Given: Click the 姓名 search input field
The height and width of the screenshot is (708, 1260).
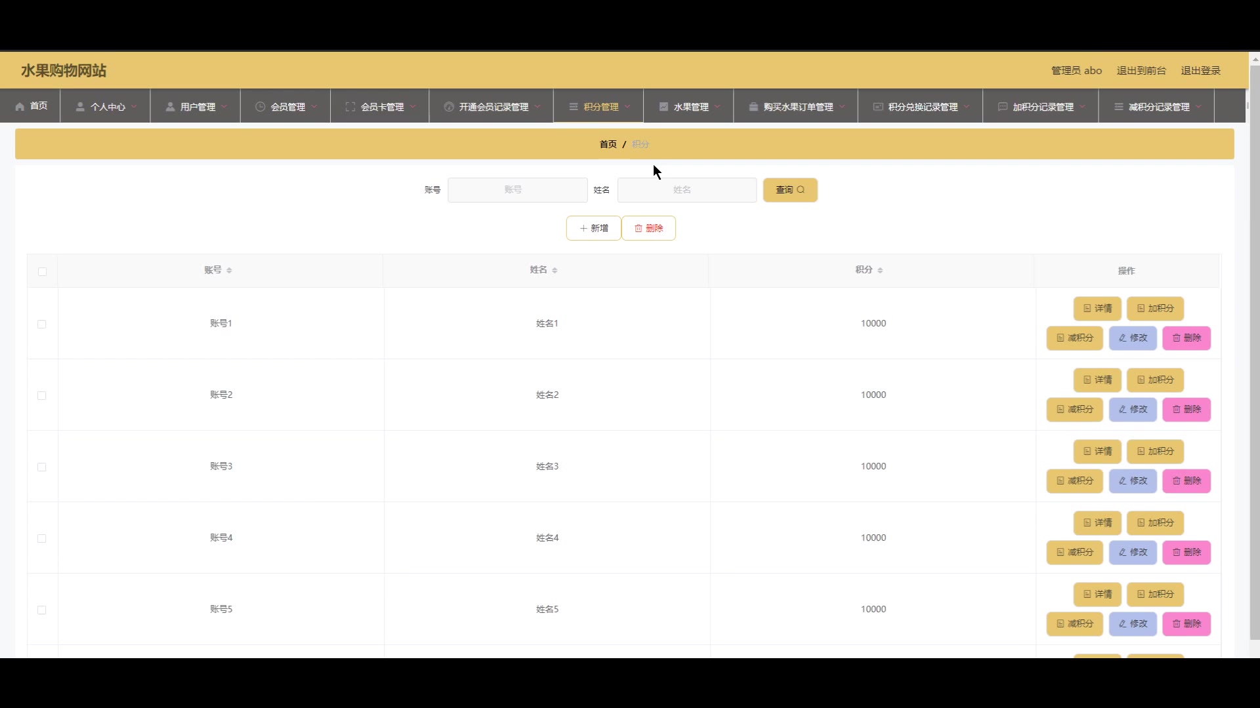Looking at the screenshot, I should pos(686,189).
